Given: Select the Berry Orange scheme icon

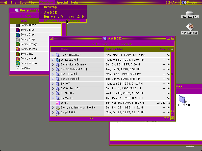Looking at the screenshot, I should (x=17, y=44).
